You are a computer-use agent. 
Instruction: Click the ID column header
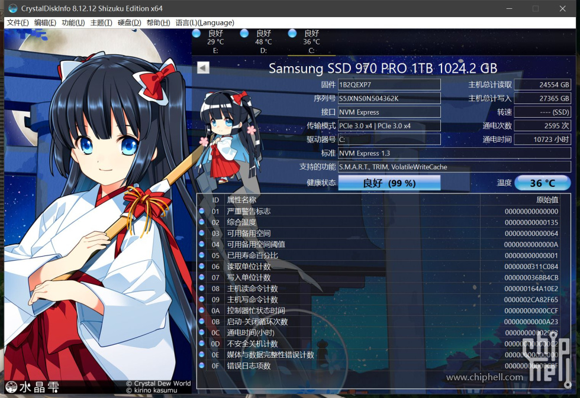click(x=215, y=200)
